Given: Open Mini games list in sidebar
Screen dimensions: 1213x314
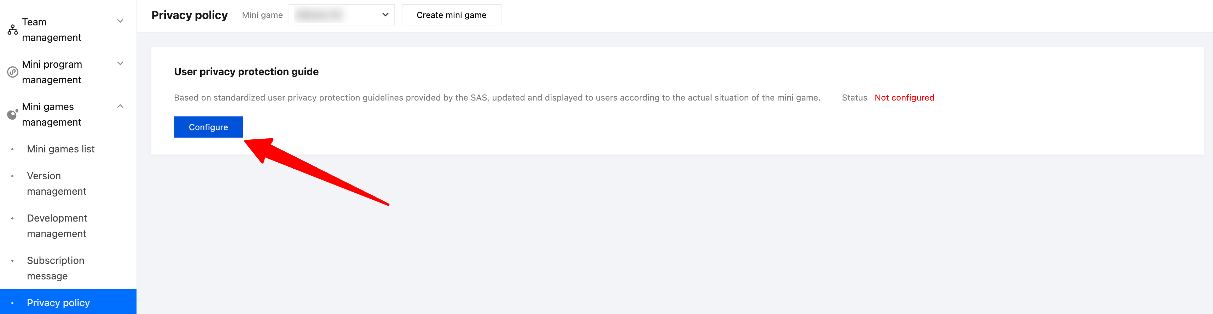Looking at the screenshot, I should click(61, 149).
